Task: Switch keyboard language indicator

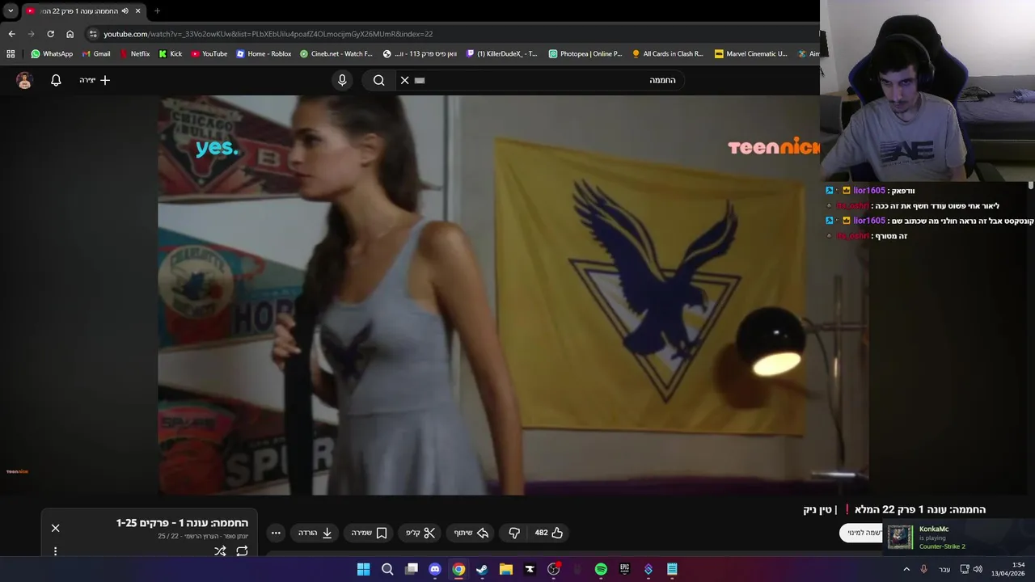Action: click(x=944, y=569)
